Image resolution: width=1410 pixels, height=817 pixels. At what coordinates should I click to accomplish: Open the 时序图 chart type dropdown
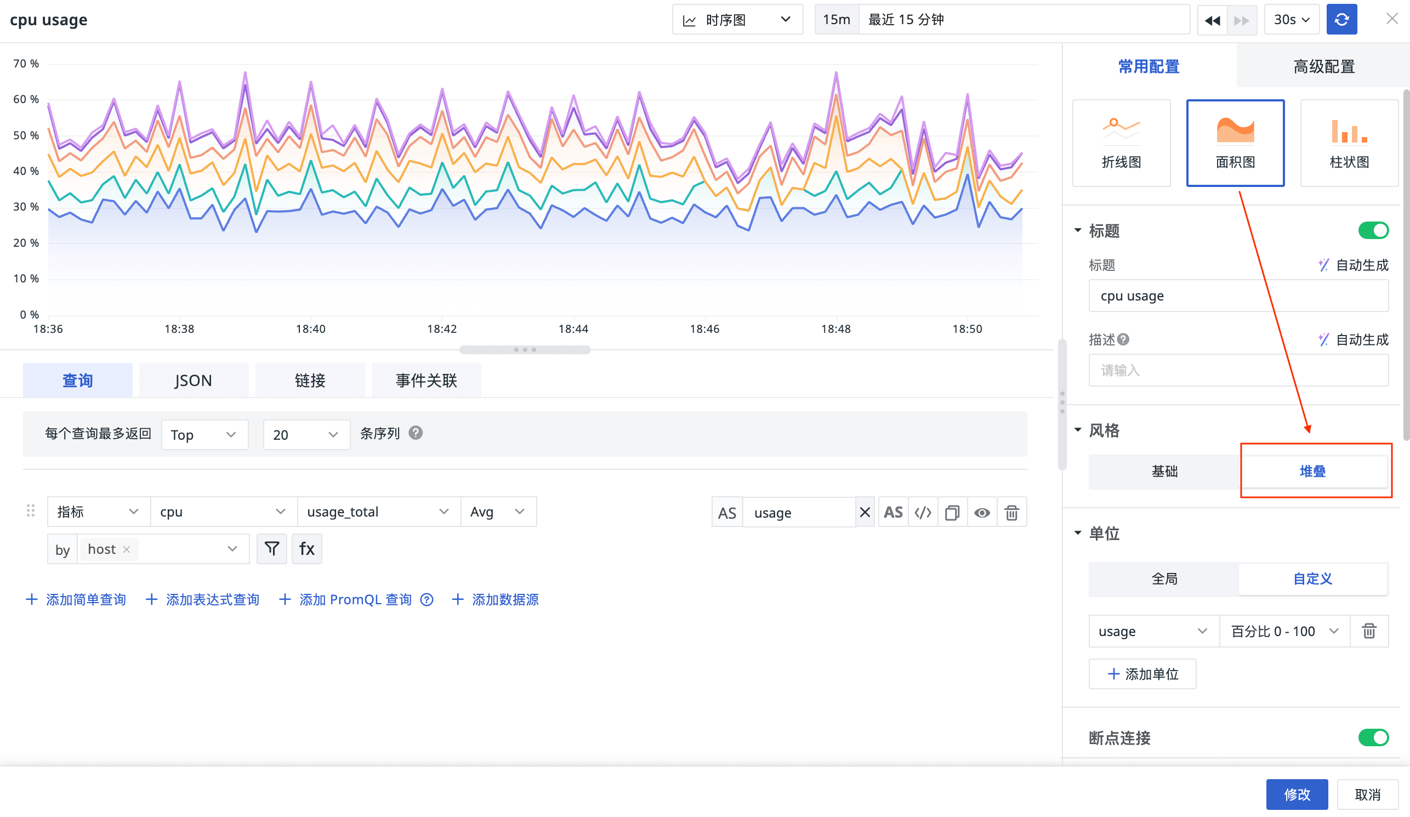click(737, 20)
